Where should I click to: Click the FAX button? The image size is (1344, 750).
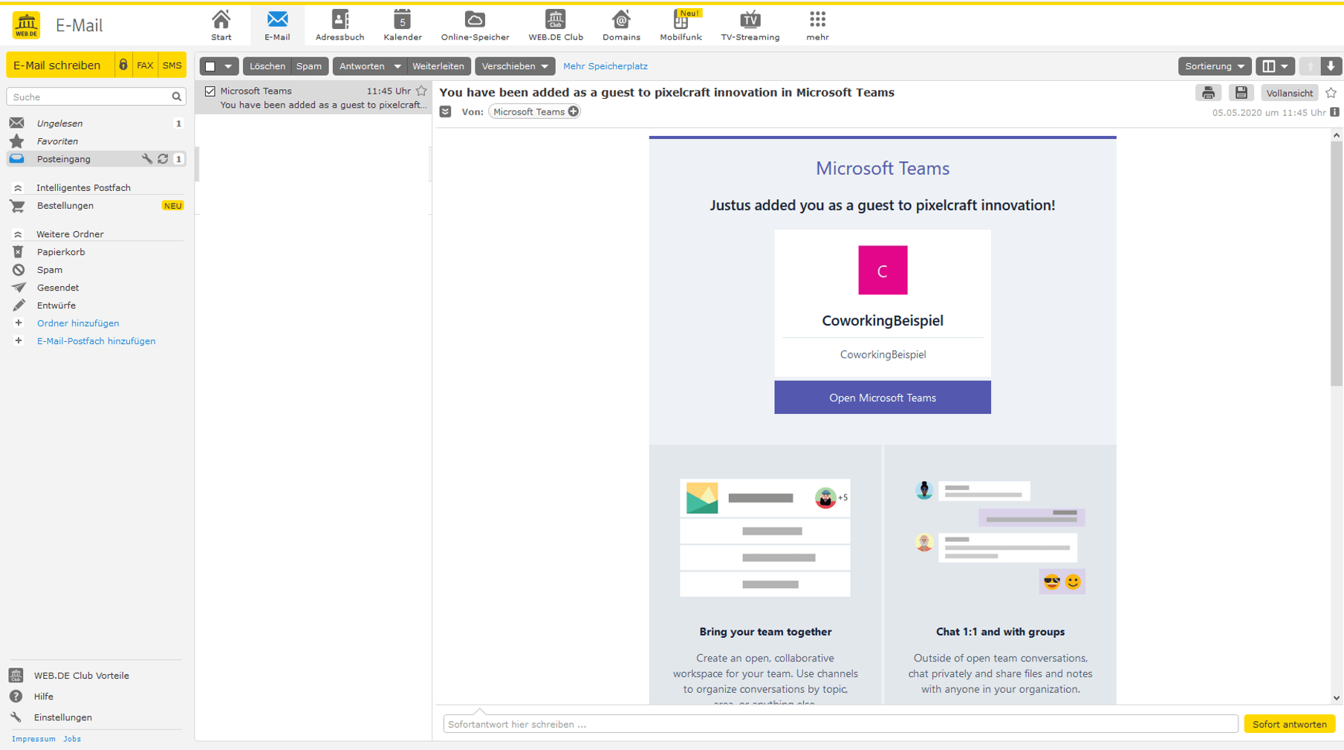point(145,65)
